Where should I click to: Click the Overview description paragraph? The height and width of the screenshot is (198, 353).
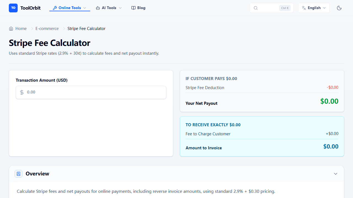146,191
